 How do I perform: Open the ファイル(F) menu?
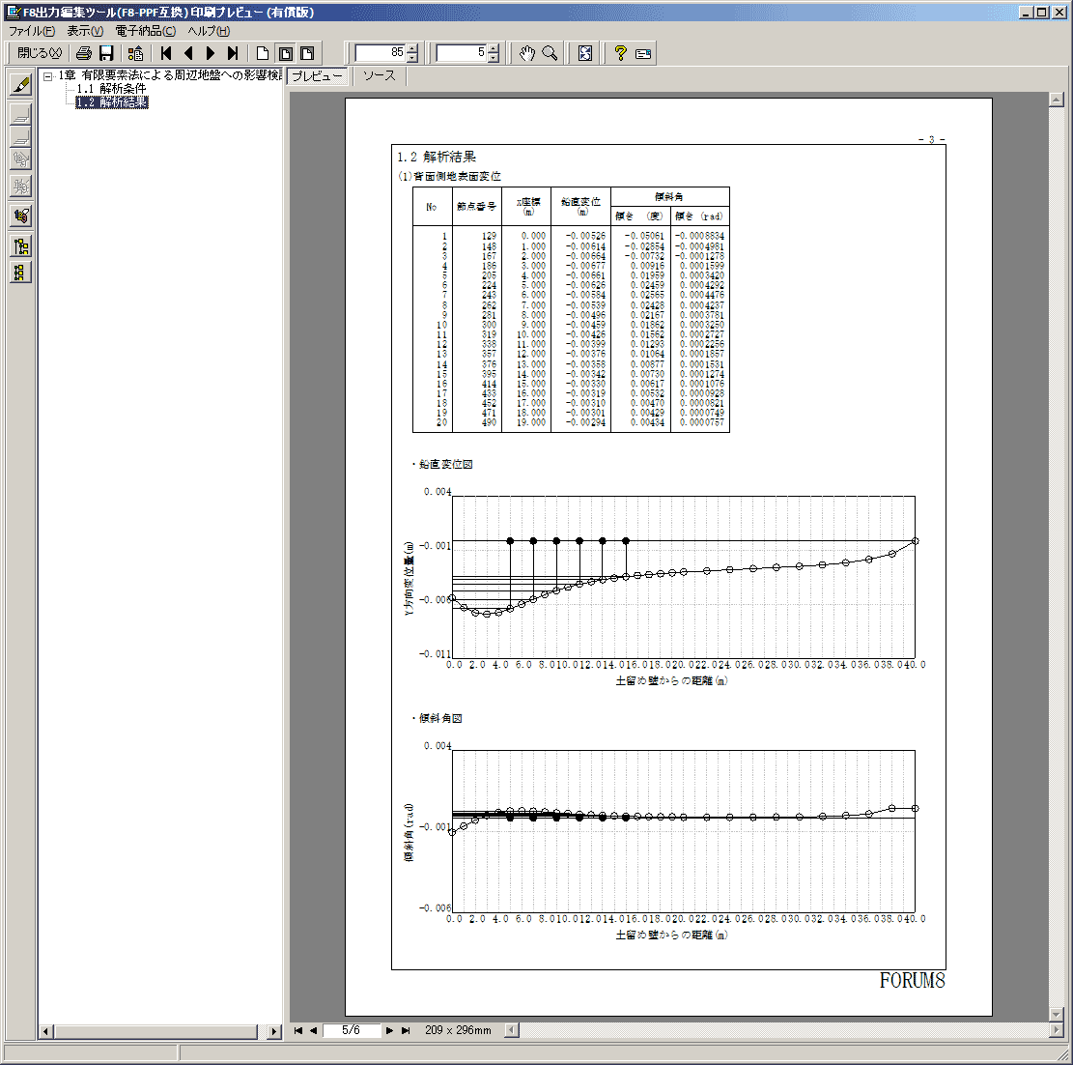pos(32,31)
